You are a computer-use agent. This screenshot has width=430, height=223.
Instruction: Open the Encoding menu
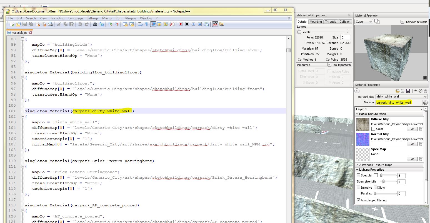57,18
